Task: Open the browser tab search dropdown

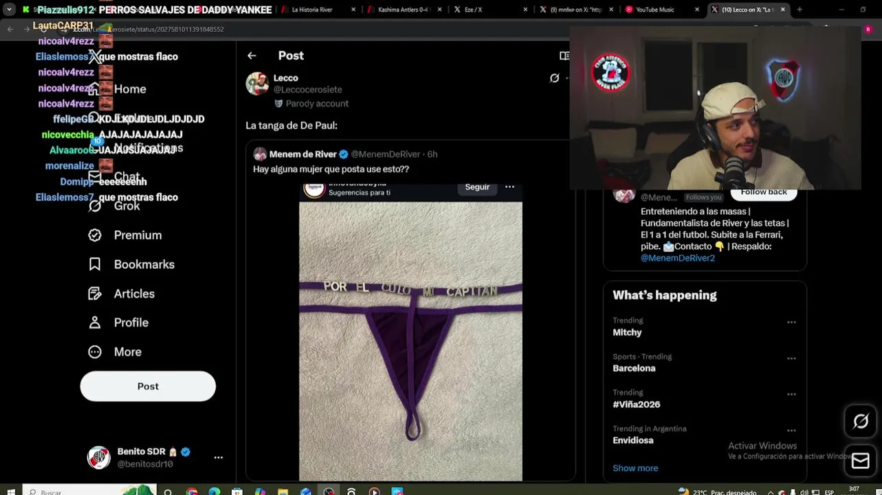Action: [x=9, y=10]
